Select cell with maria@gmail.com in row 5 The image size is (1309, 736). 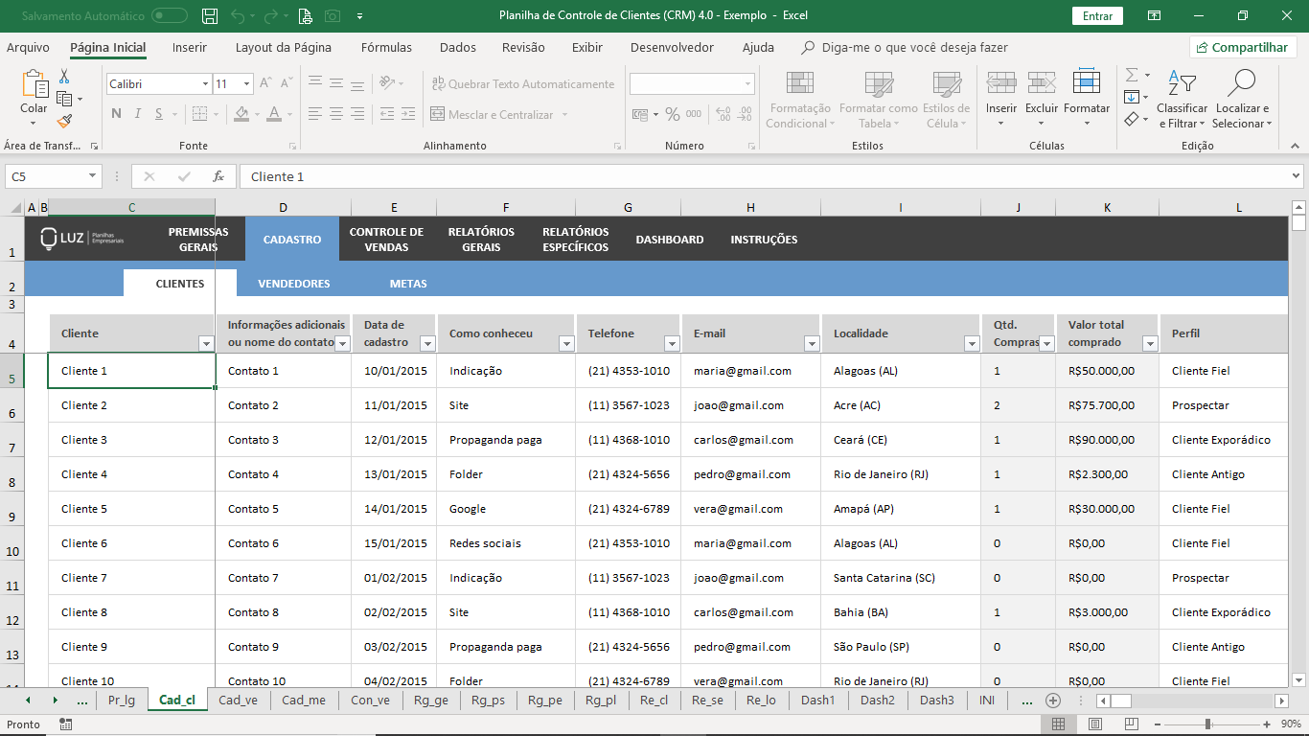(751, 371)
